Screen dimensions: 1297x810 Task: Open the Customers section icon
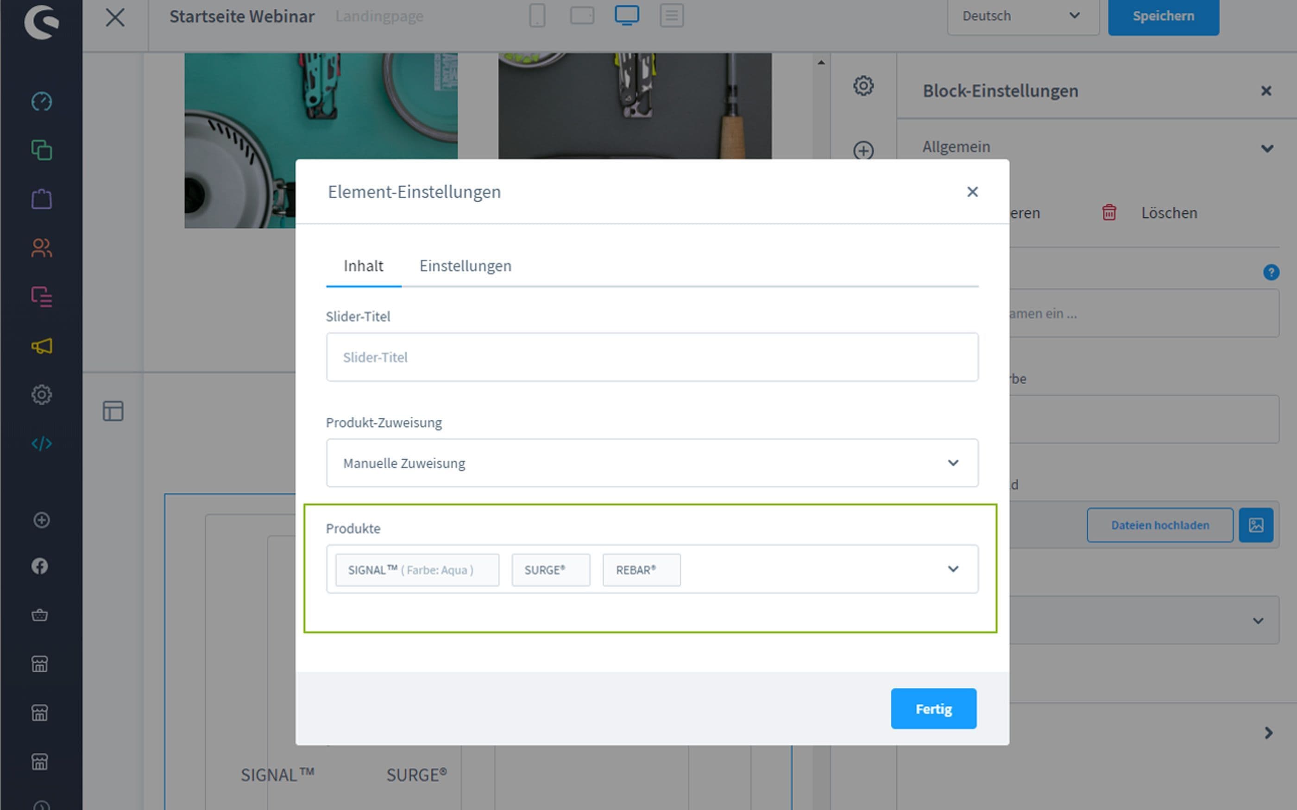coord(41,248)
